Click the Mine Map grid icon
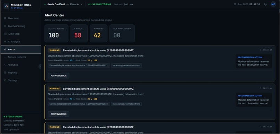This screenshot has height=134, width=280. [x=5, y=34]
